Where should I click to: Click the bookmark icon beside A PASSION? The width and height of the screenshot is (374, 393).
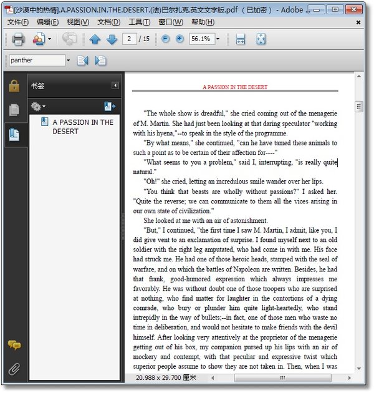click(x=45, y=122)
